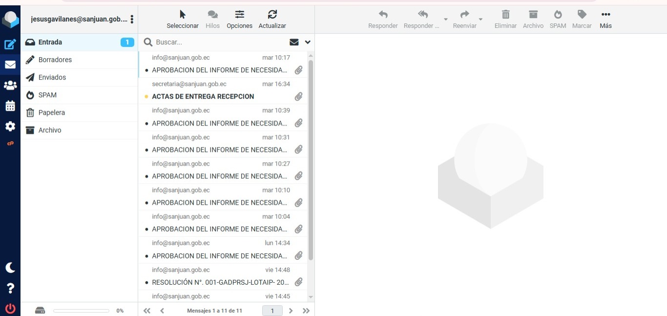Open the Papelera folder

click(52, 112)
